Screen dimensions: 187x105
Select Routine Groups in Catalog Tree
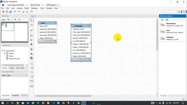pyautogui.click(x=14, y=59)
